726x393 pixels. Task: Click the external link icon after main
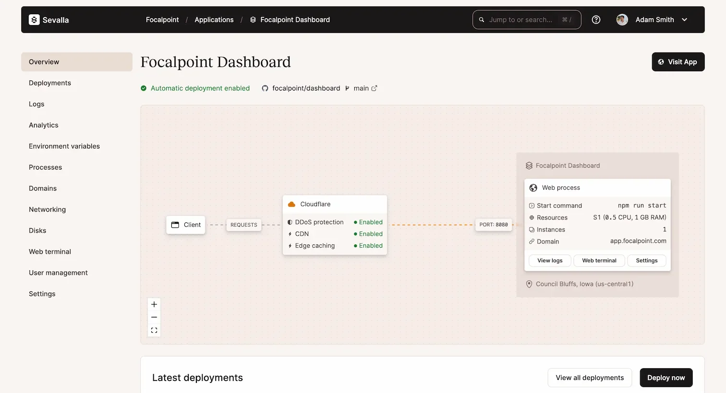click(375, 88)
